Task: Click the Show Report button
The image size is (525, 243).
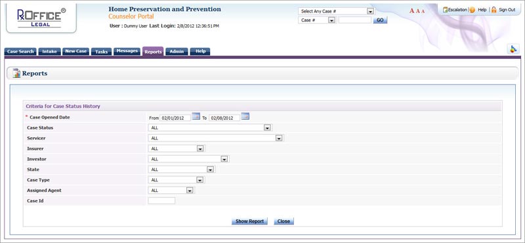Action: (x=249, y=221)
